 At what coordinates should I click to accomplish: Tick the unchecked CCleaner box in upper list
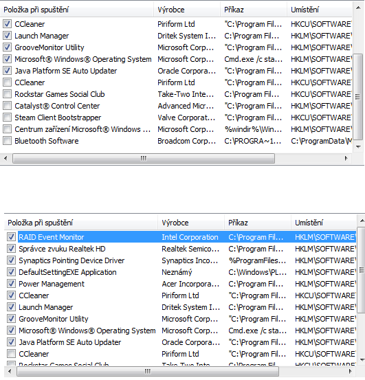7,82
